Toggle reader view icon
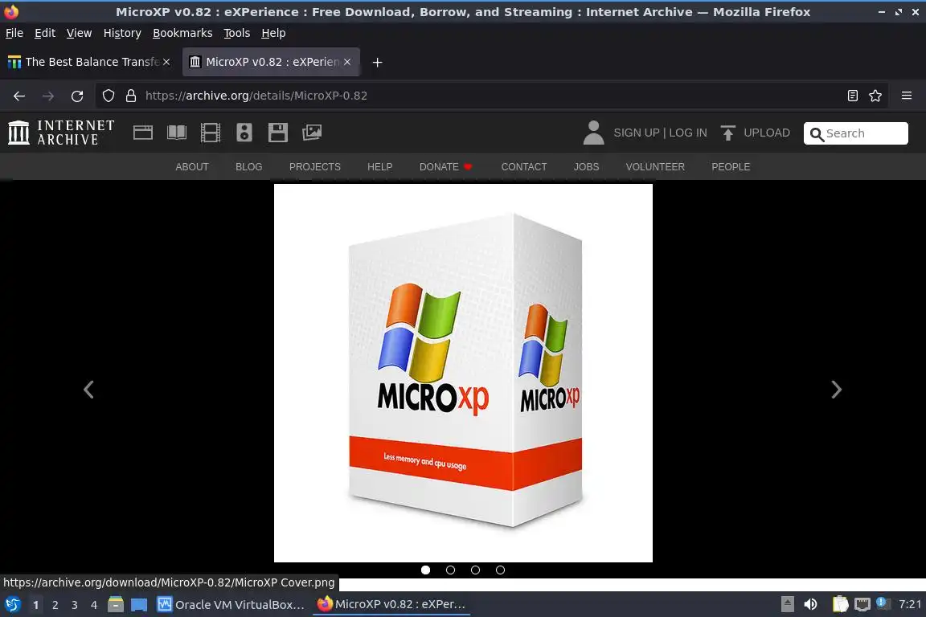Image resolution: width=926 pixels, height=617 pixels. tap(852, 96)
